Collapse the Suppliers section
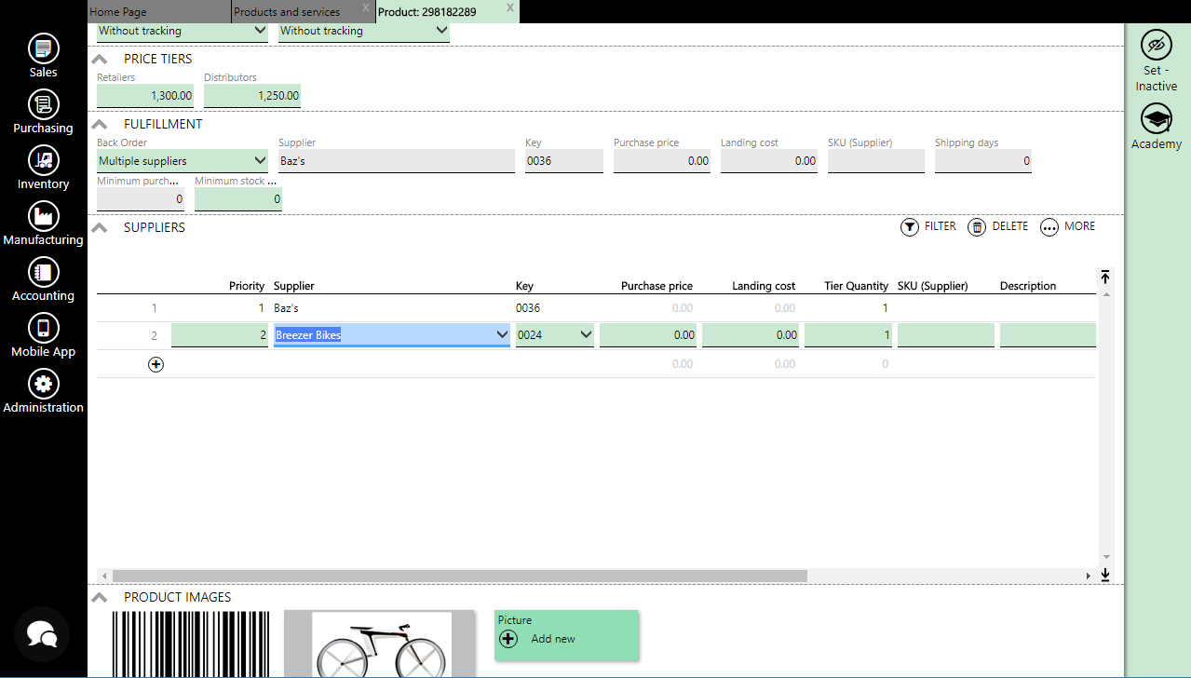 pos(100,228)
